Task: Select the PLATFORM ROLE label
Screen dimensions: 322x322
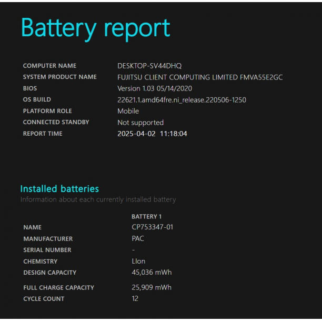Action: pyautogui.click(x=47, y=111)
